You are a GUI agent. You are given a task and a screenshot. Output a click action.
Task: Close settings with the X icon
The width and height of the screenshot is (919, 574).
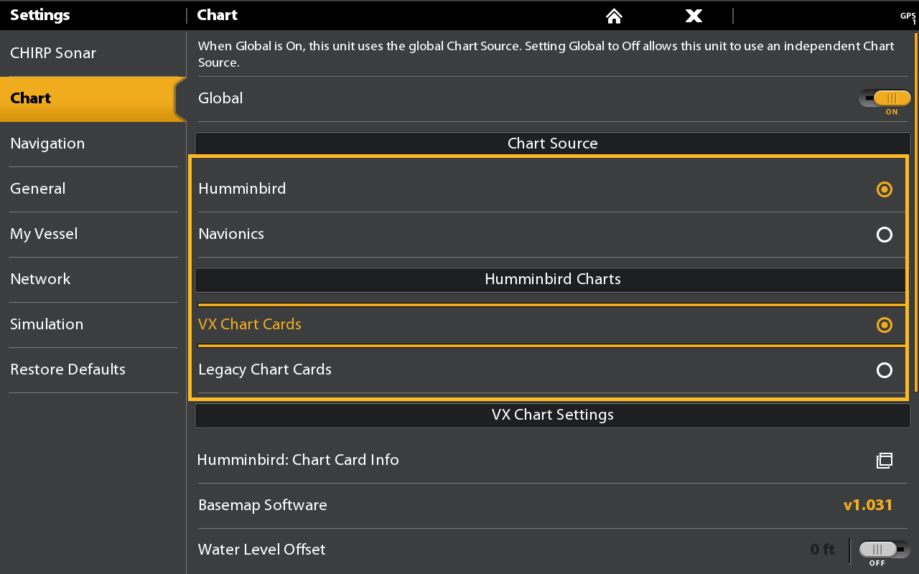pyautogui.click(x=694, y=16)
